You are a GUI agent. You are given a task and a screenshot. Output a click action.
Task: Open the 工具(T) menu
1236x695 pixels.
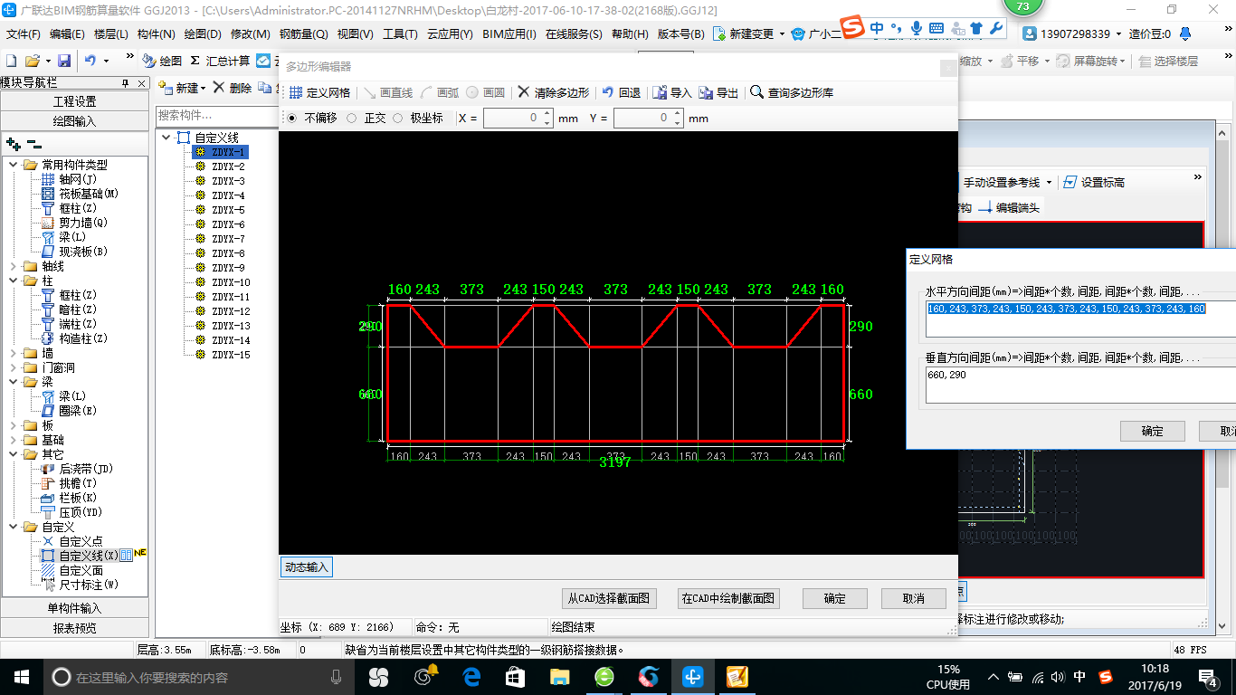(400, 33)
